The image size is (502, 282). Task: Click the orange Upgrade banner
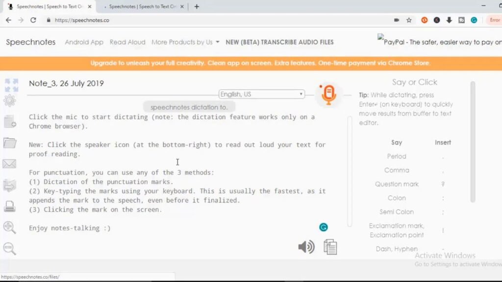260,63
